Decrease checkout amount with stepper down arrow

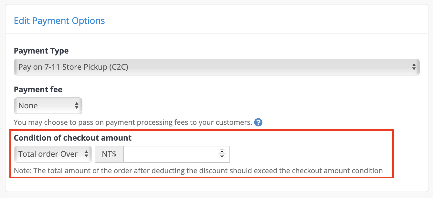(222, 156)
